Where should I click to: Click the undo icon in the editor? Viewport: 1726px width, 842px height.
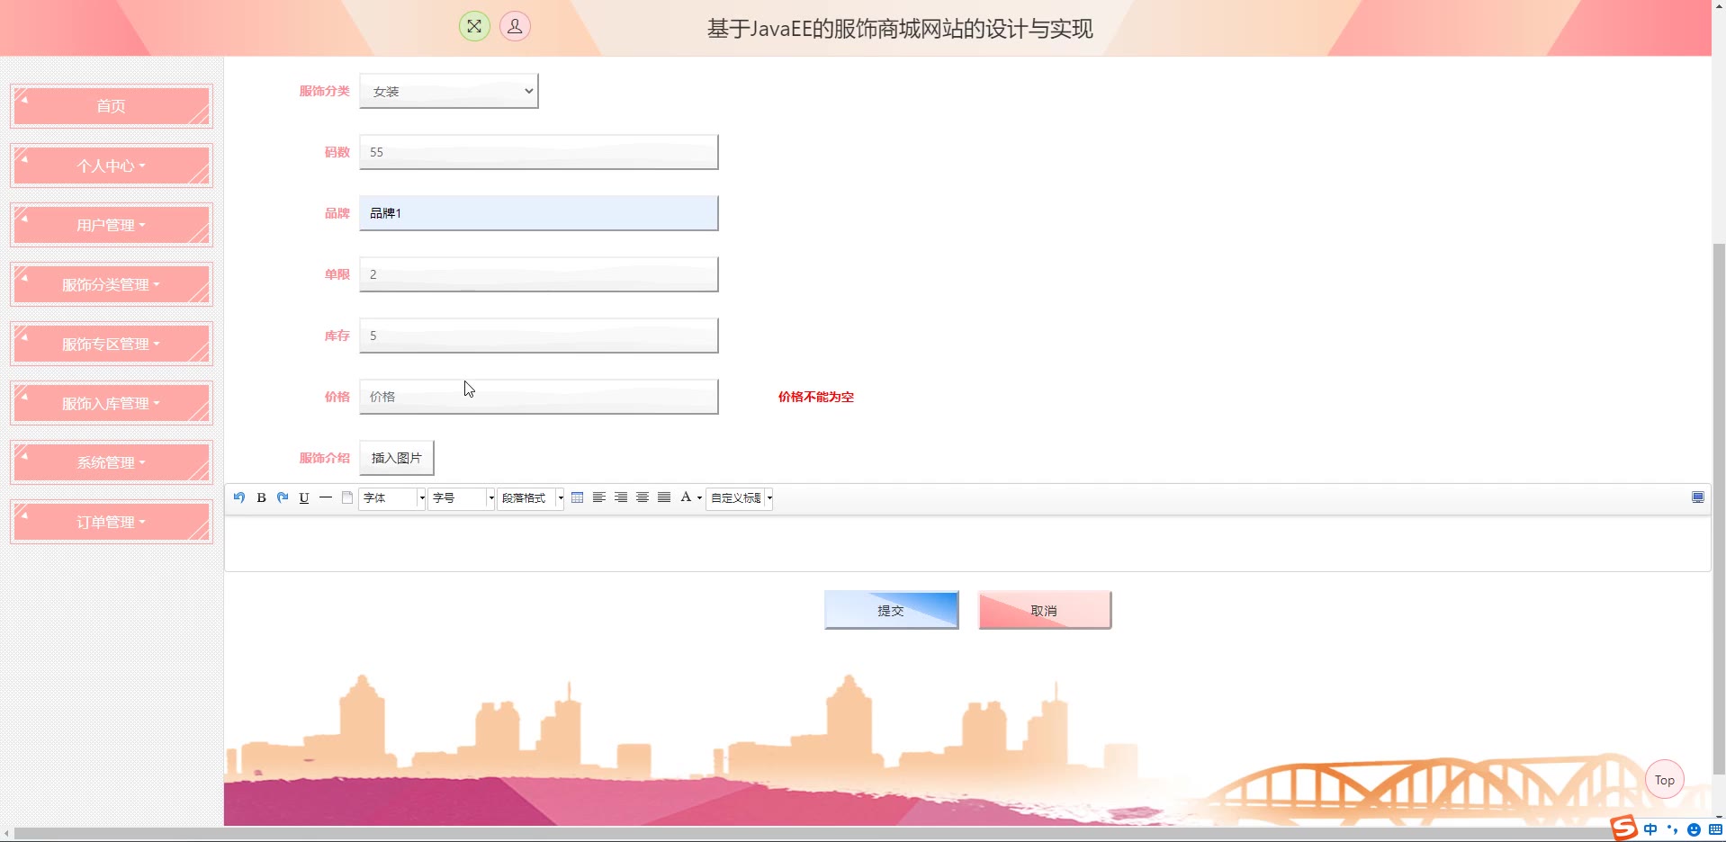click(x=239, y=497)
